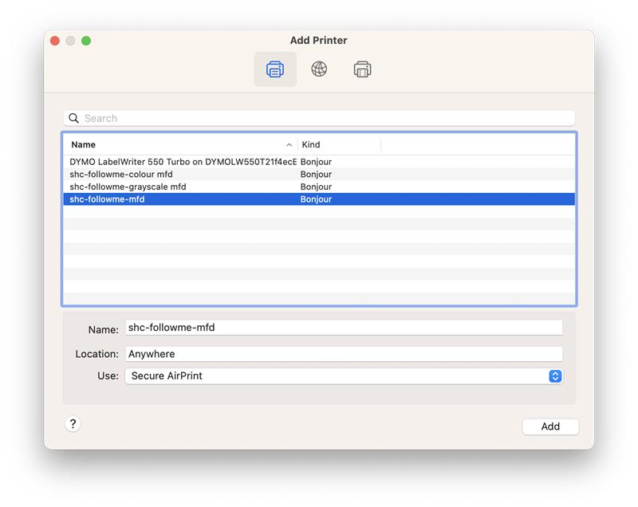Choose shc-followme-grayscale mfd from list
Screen dimensions: 638x507
(x=128, y=187)
